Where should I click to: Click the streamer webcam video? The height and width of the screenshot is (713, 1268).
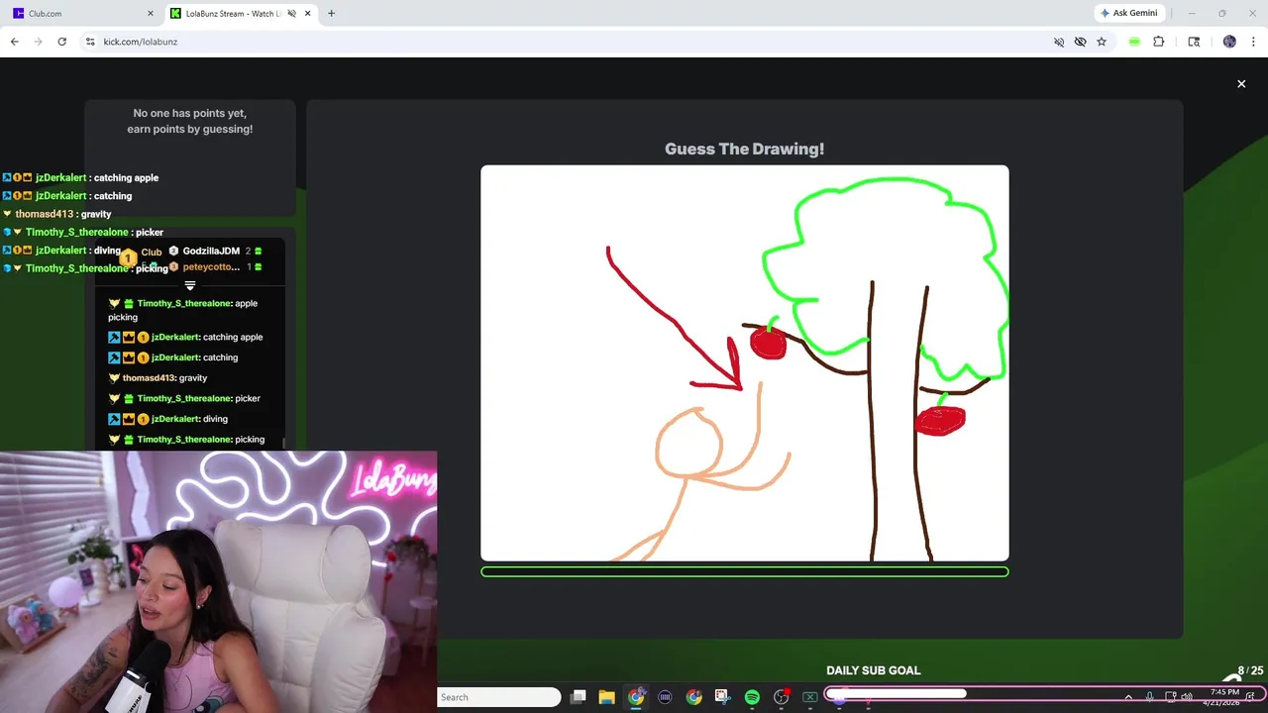pyautogui.click(x=218, y=582)
